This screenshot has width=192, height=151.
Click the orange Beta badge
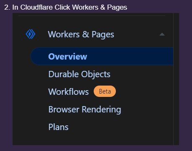pos(105,91)
